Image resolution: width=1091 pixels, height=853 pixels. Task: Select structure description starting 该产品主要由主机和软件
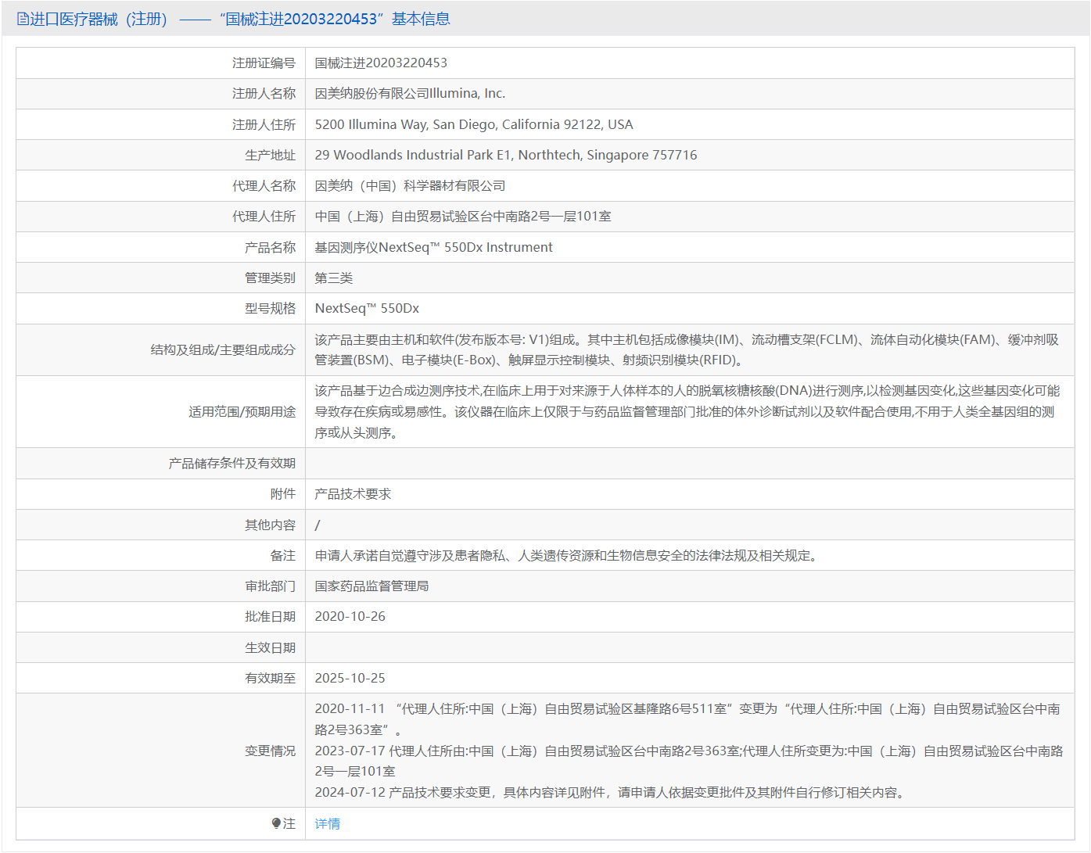coord(687,349)
